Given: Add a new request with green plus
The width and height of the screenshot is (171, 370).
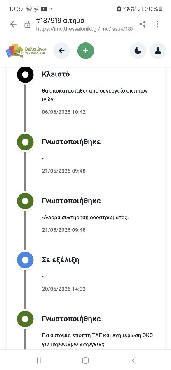Looking at the screenshot, I should 86,51.
